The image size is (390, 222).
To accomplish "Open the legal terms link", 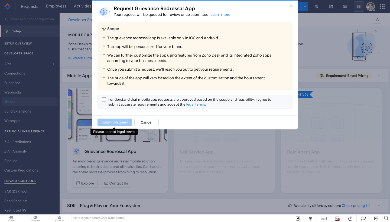I will pos(196,104).
